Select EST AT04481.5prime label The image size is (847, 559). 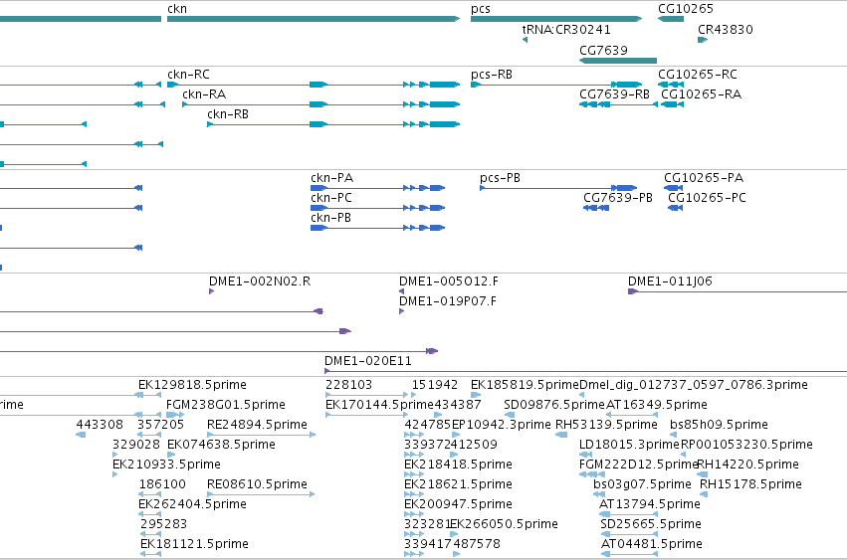(652, 545)
